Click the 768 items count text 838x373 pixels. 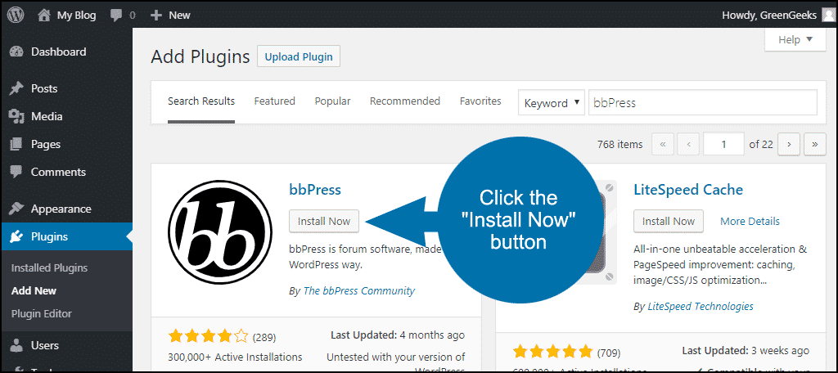(620, 144)
